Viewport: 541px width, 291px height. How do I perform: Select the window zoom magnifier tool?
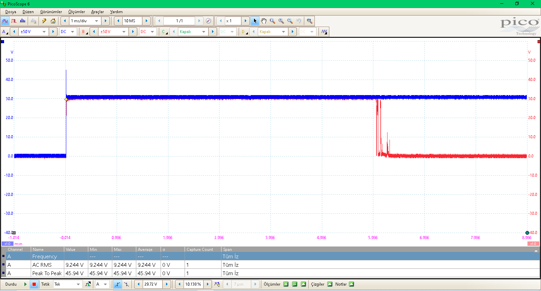click(x=273, y=21)
